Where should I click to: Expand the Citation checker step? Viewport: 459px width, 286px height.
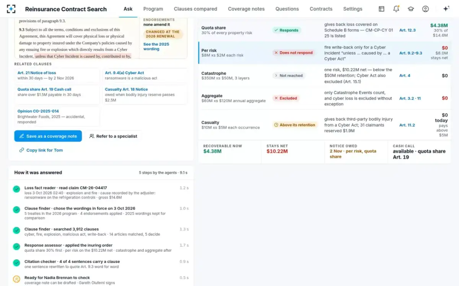click(101, 264)
